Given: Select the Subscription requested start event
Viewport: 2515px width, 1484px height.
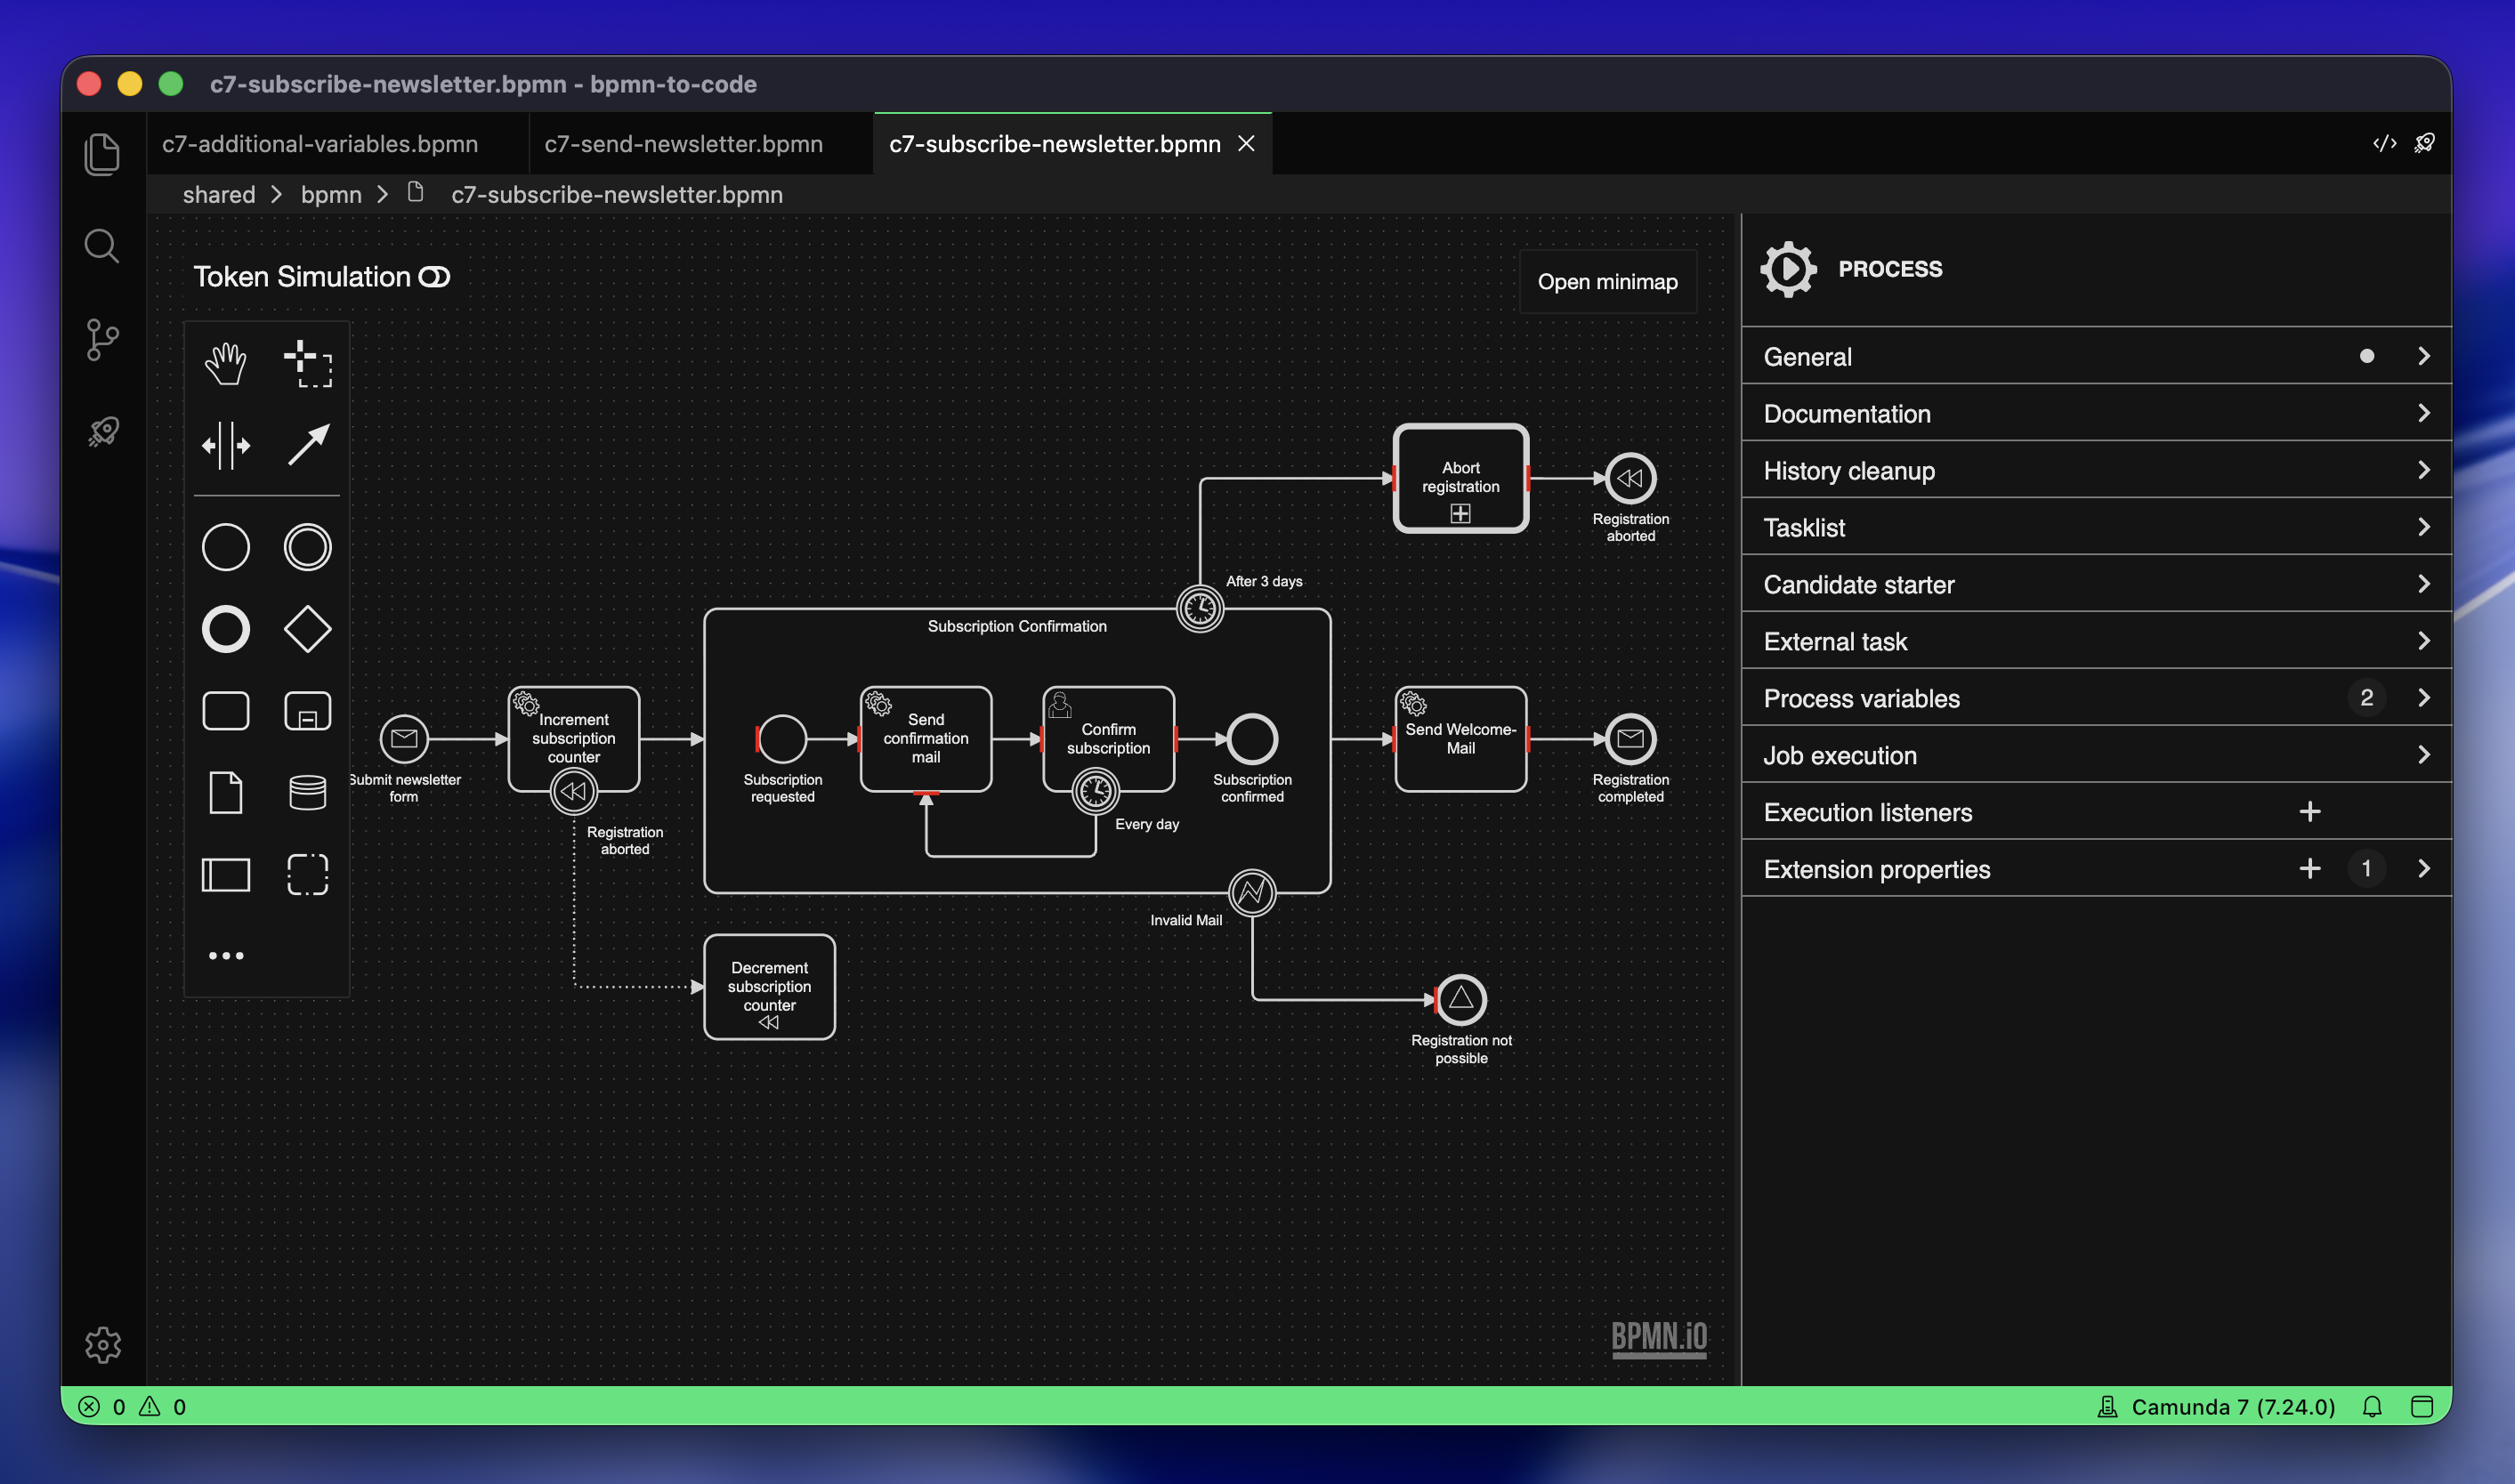Looking at the screenshot, I should [782, 739].
